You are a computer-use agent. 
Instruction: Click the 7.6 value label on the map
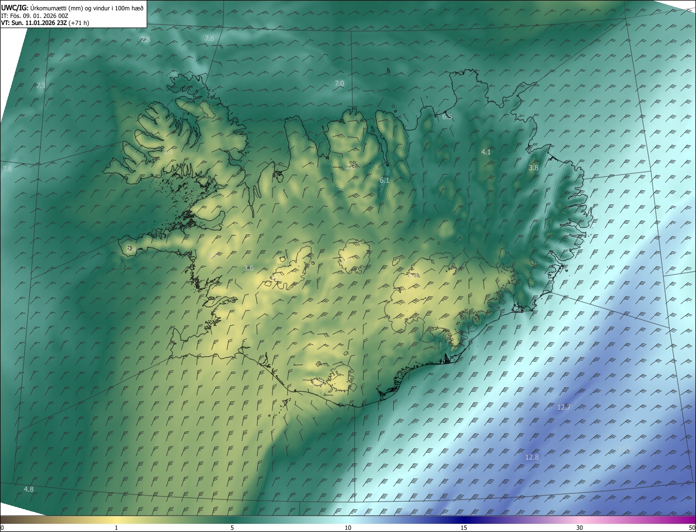(x=209, y=38)
